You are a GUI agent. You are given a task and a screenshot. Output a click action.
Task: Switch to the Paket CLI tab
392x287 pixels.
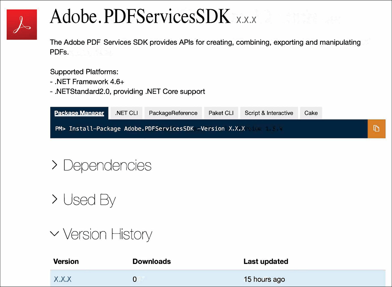[x=221, y=113]
